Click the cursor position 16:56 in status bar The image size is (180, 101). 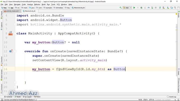coord(140,100)
